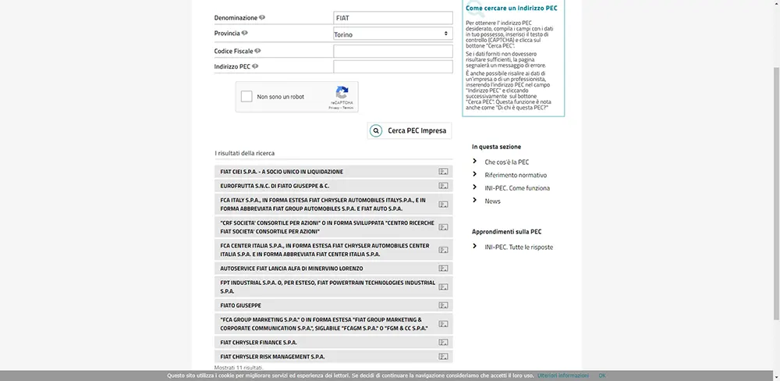Click the chevron beside Riferimento normativo
This screenshot has height=381, width=780.
click(x=474, y=174)
